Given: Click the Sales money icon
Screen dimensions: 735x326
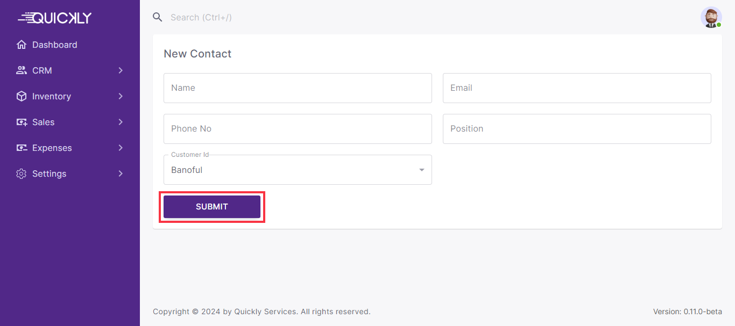Looking at the screenshot, I should (22, 122).
